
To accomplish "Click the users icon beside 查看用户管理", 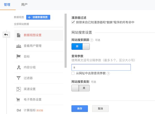I will [19, 46].
